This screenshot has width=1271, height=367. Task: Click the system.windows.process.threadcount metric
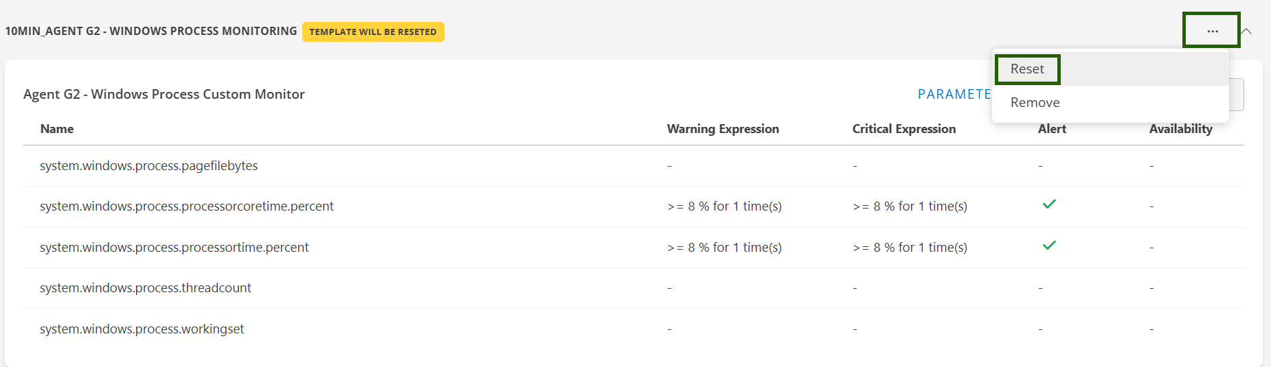point(146,288)
